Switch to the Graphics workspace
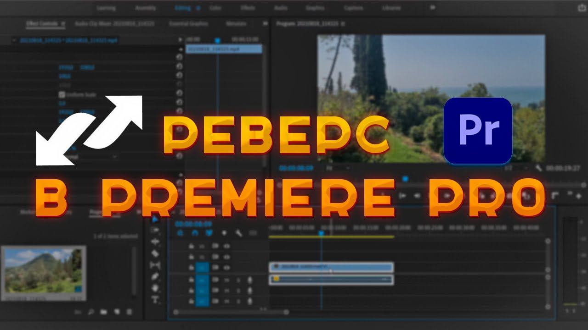 (315, 8)
